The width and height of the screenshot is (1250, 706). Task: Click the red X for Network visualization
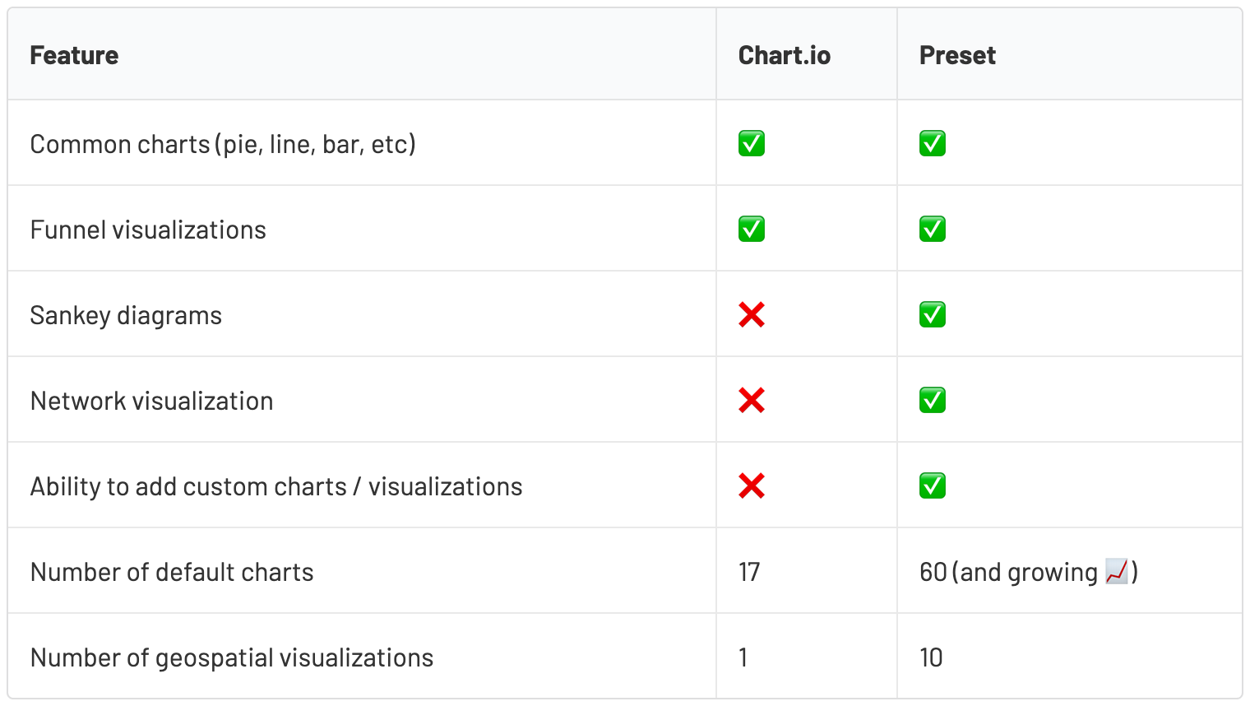(x=751, y=400)
